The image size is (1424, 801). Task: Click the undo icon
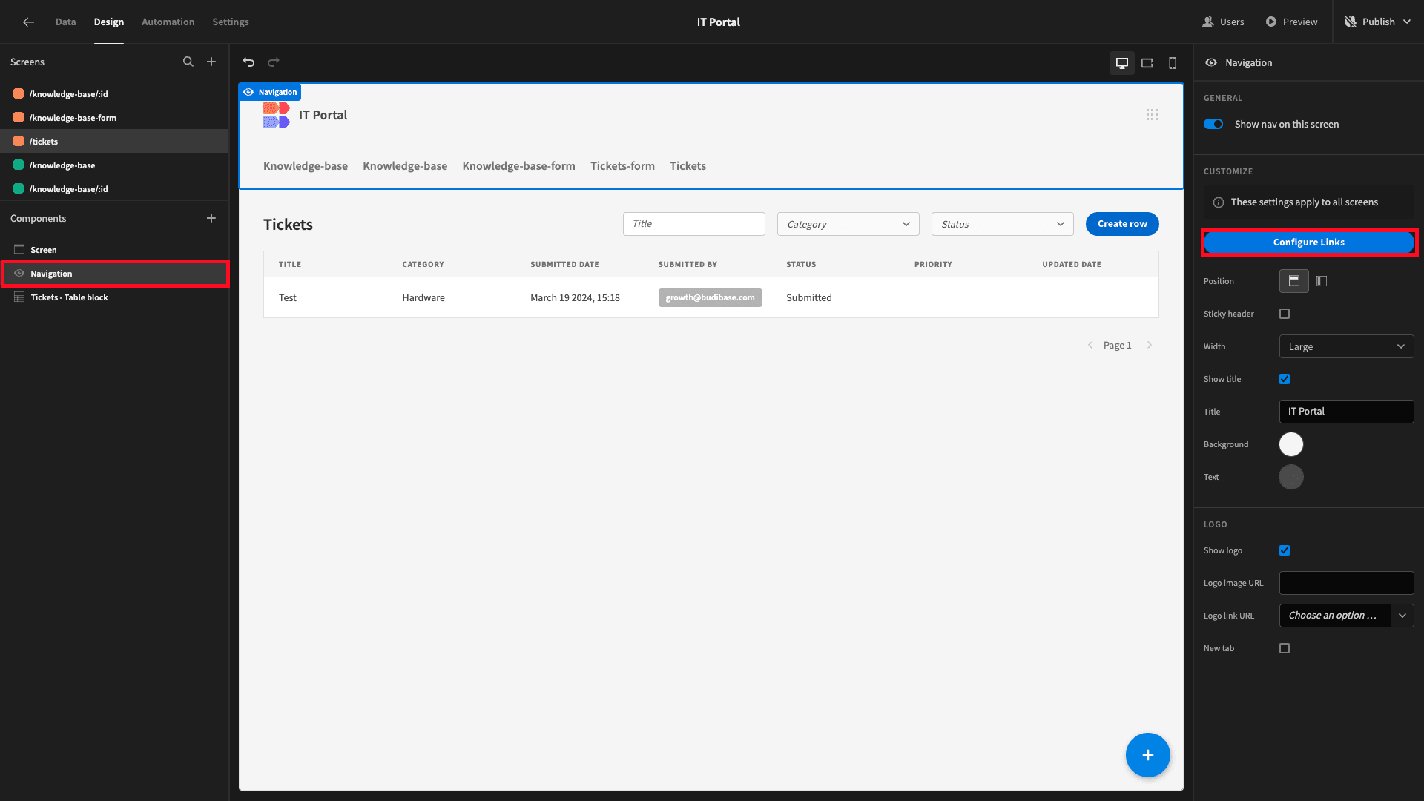pos(248,62)
